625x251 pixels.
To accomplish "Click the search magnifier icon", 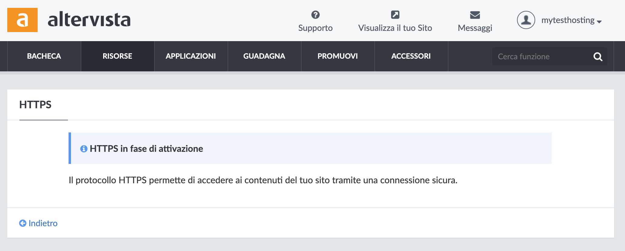I will coord(598,57).
